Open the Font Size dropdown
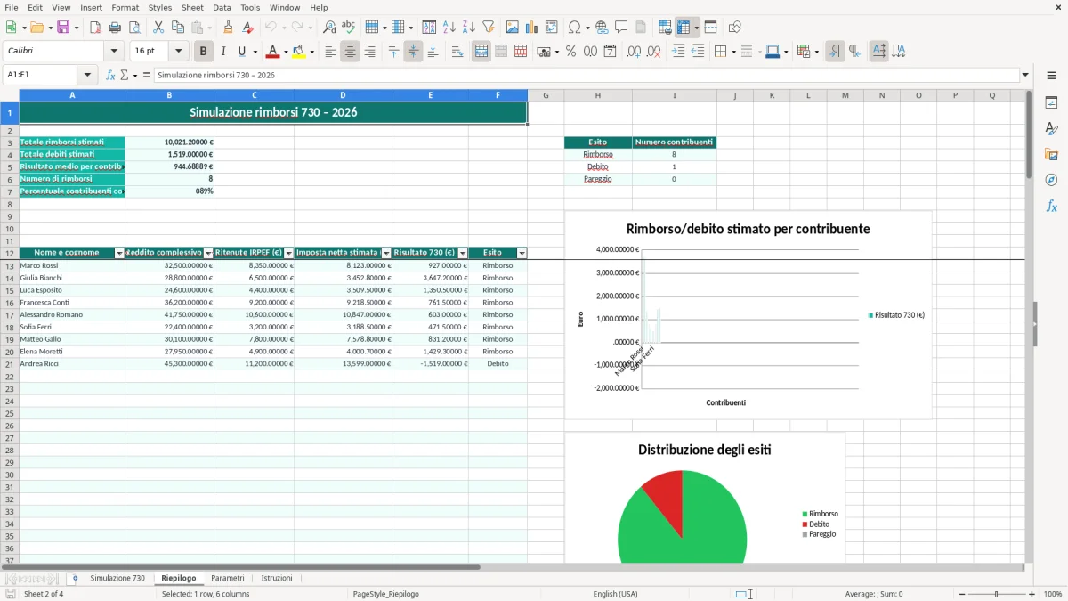The height and width of the screenshot is (601, 1068). click(x=178, y=52)
